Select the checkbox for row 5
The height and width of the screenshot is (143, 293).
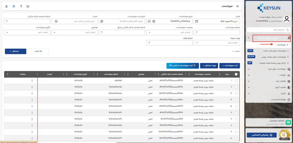click(x=236, y=106)
